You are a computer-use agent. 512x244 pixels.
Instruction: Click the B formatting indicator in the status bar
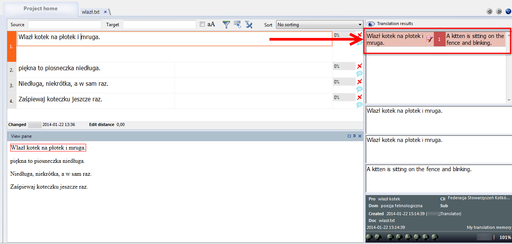(x=416, y=237)
